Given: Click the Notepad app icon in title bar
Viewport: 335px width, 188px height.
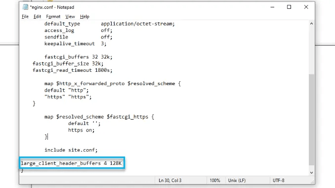Looking at the screenshot, I should point(25,7).
